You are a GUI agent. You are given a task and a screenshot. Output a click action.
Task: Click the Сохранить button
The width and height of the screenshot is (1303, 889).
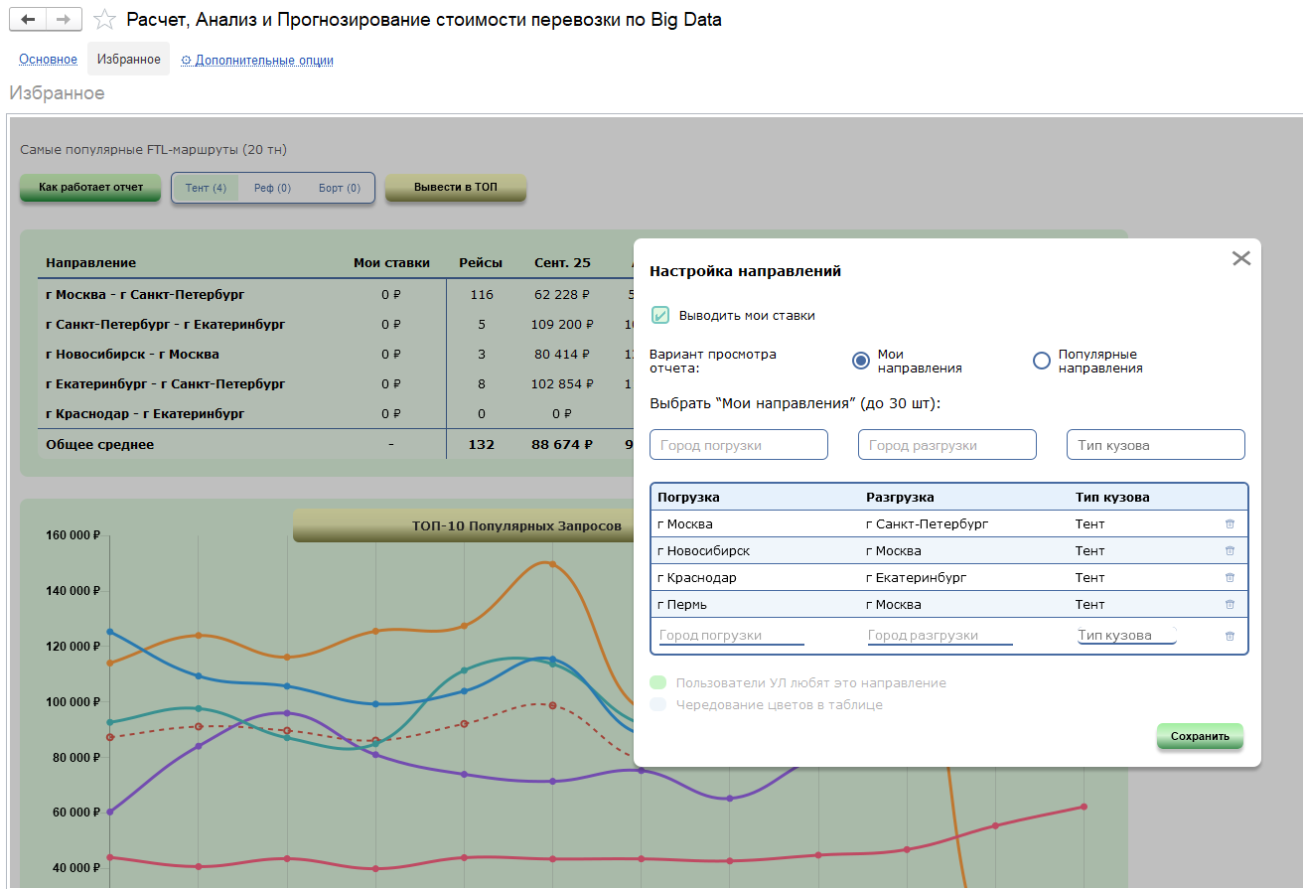point(1199,736)
